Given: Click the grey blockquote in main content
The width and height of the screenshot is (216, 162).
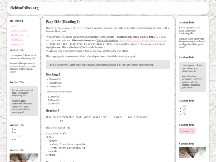Looking at the screenshot, I should (108, 65).
